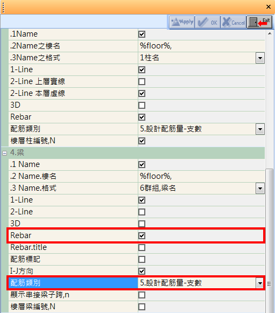
Task: Select the 配筋標記 property row
Action: [x=137, y=259]
